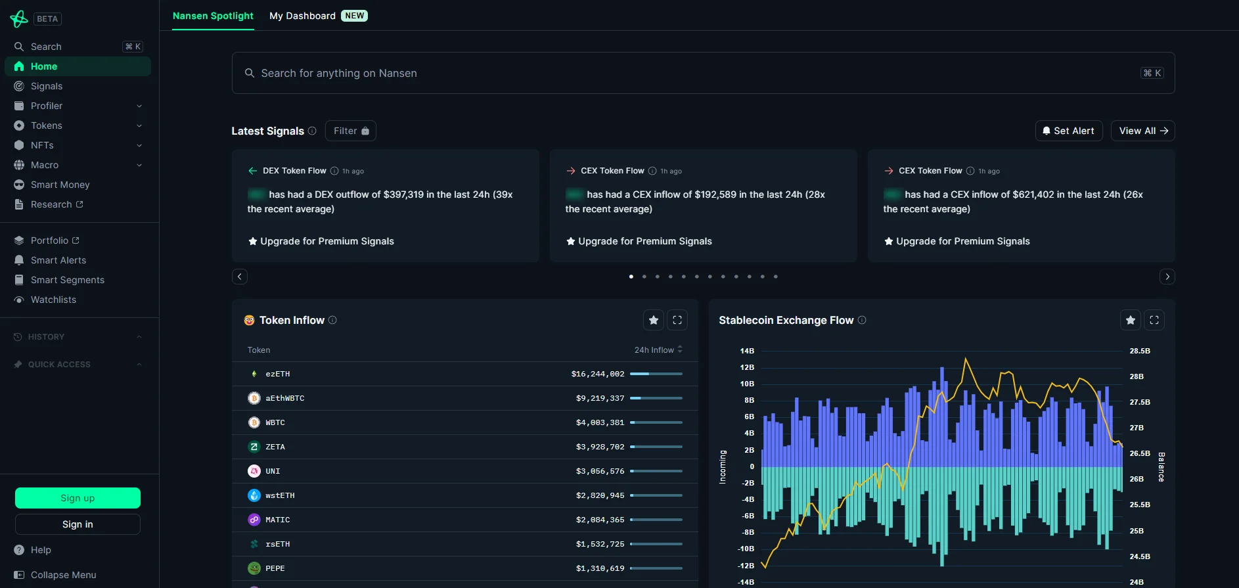This screenshot has height=588, width=1239.
Task: Click the Signals target icon
Action: click(x=19, y=86)
